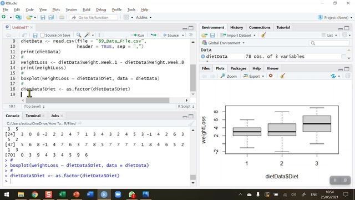Image resolution: width=355 pixels, height=200 pixels.
Task: Clear environment objects broom icon
Action: tap(263, 35)
